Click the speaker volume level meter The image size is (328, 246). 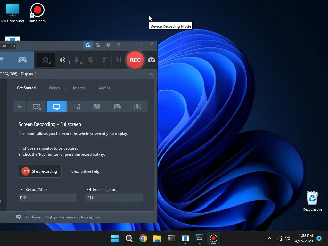click(x=69, y=60)
